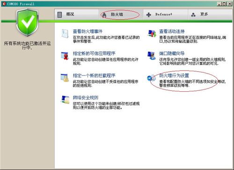Click the plus icon on Defense+ tab
The image size is (234, 170).
pos(149,15)
